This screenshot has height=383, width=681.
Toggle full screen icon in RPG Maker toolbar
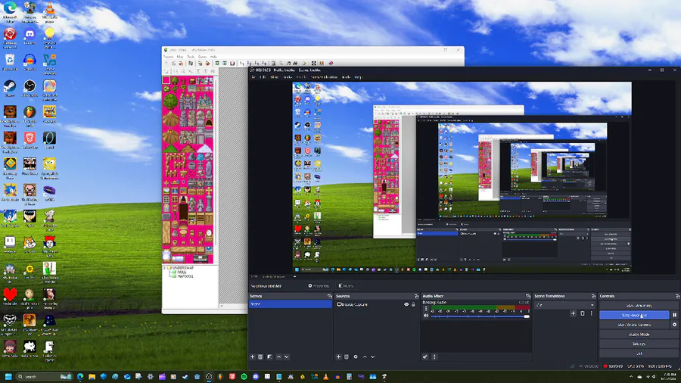pos(314,63)
